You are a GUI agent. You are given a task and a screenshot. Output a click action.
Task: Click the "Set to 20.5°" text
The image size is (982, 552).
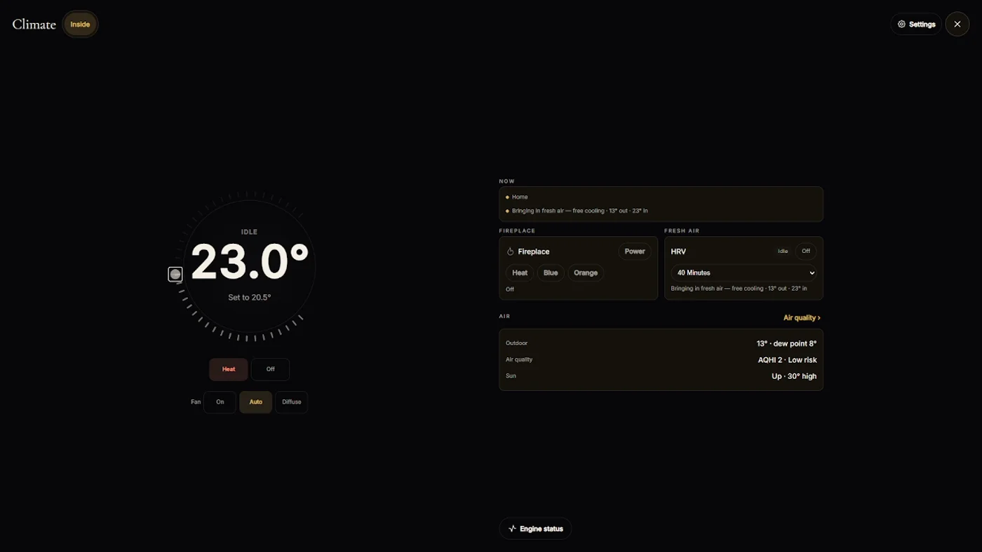pyautogui.click(x=250, y=298)
